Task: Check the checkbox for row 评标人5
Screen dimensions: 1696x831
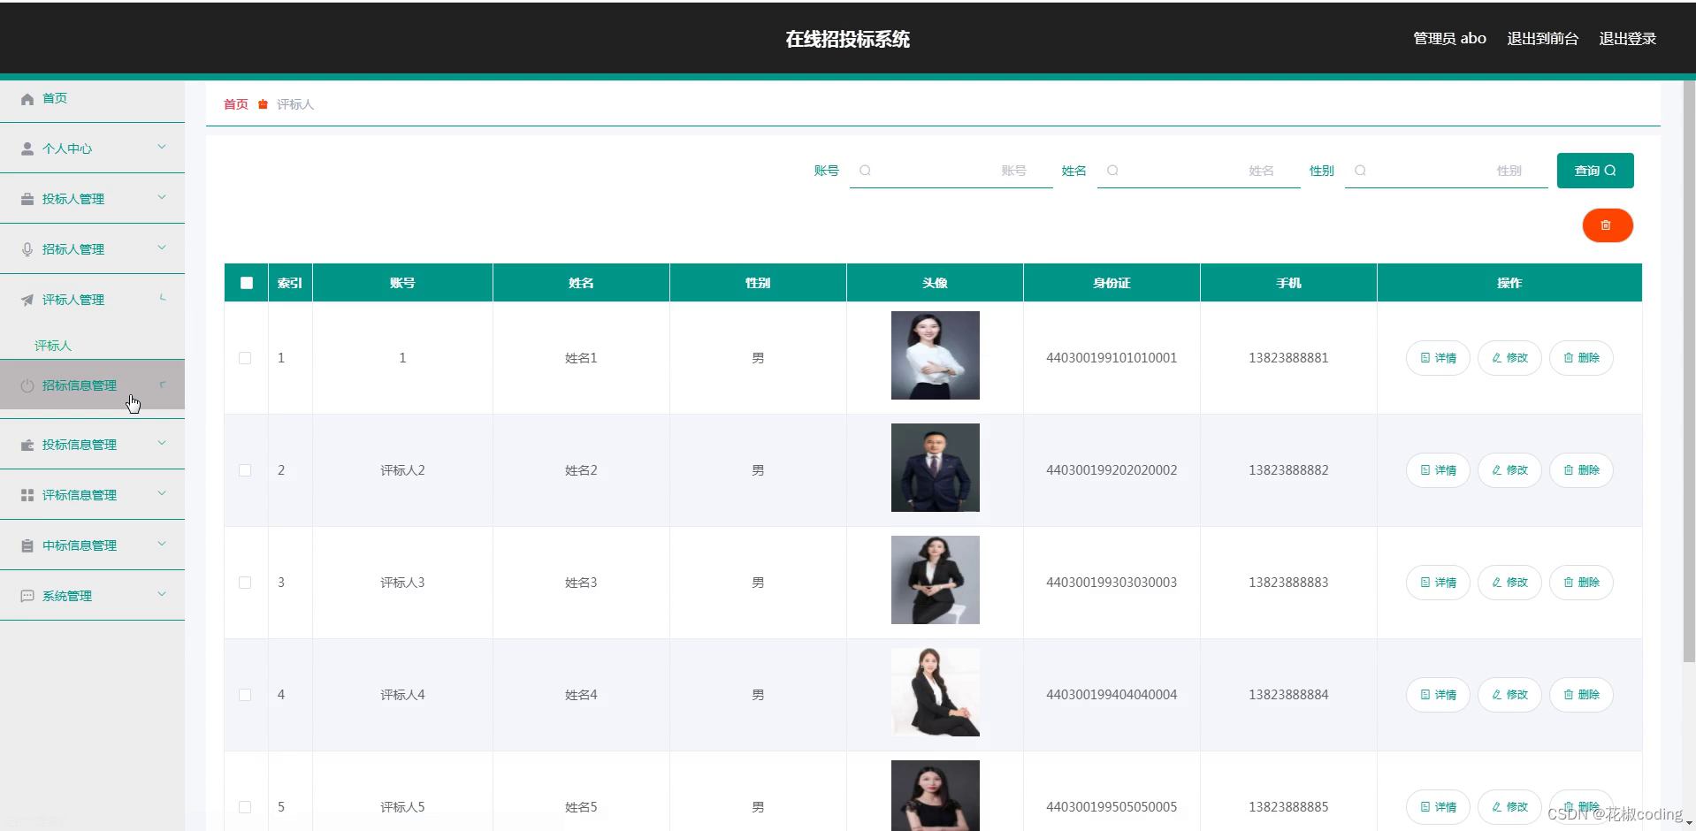Action: (x=245, y=807)
